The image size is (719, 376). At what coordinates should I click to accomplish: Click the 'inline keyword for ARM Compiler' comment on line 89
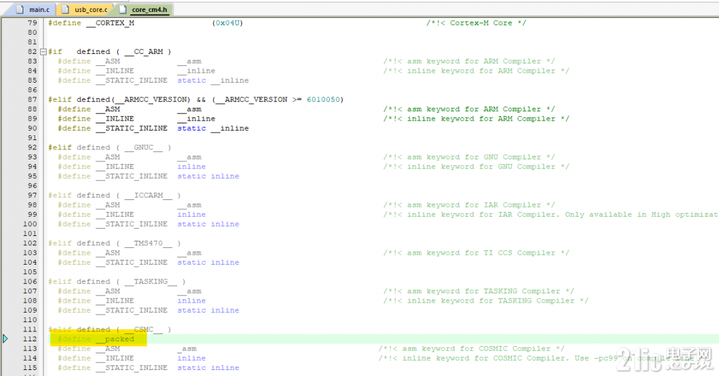[476, 119]
